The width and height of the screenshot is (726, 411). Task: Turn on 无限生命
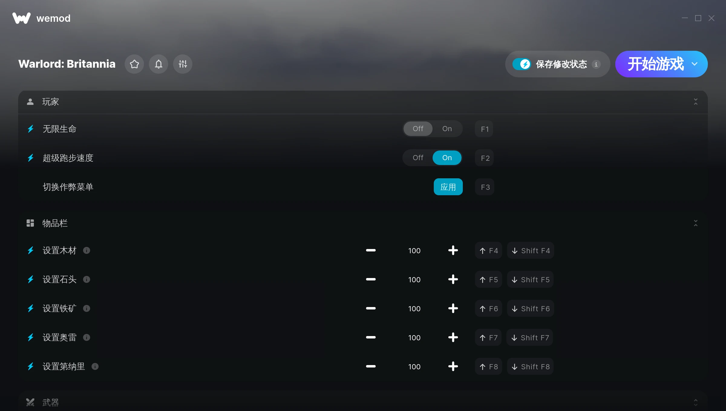pyautogui.click(x=447, y=129)
